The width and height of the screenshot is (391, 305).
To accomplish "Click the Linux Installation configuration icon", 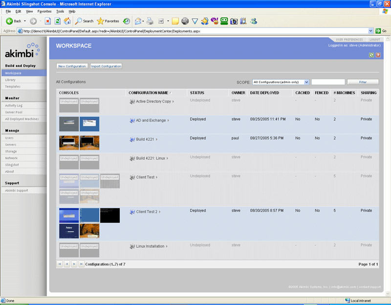I will coord(132,246).
